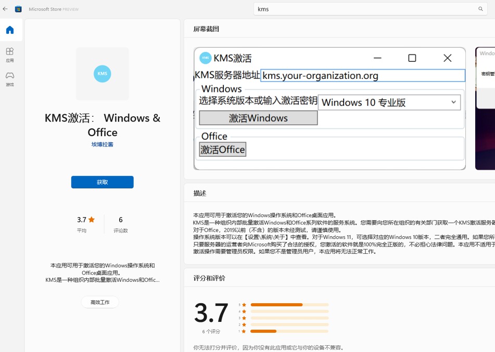The image size is (495, 352).
Task: Click the 6 个评分 label
Action: [x=211, y=332]
